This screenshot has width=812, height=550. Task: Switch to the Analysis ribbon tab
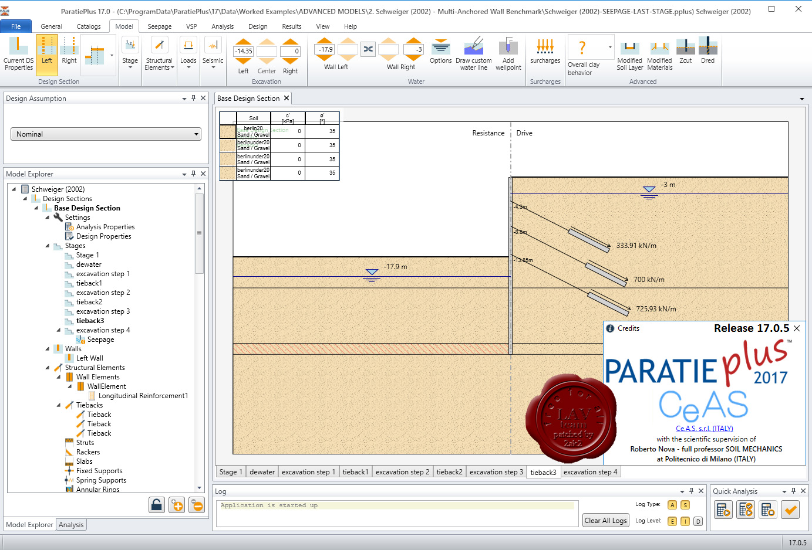coord(223,26)
